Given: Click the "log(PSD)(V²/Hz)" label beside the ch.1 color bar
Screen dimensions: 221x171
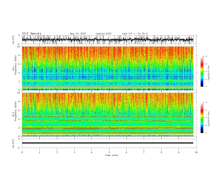Looking at the screenshot, I should coord(209,73).
